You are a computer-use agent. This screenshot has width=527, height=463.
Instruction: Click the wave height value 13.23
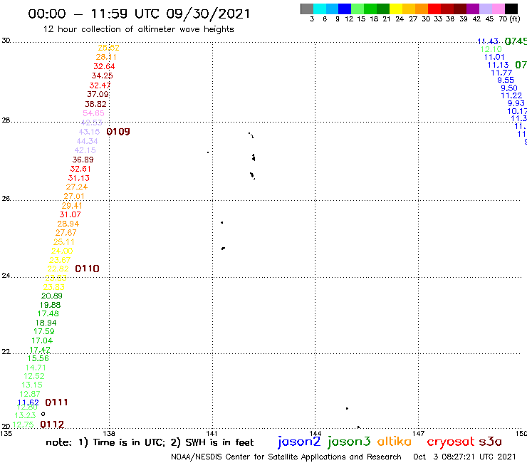click(25, 415)
